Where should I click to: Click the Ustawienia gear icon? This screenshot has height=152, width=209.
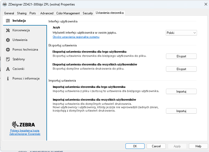[8, 40]
